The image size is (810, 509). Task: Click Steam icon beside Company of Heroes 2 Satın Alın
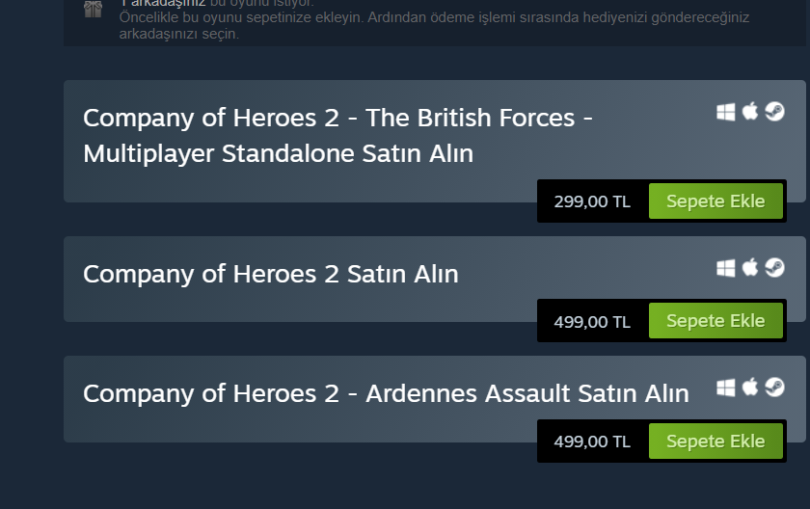[774, 267]
